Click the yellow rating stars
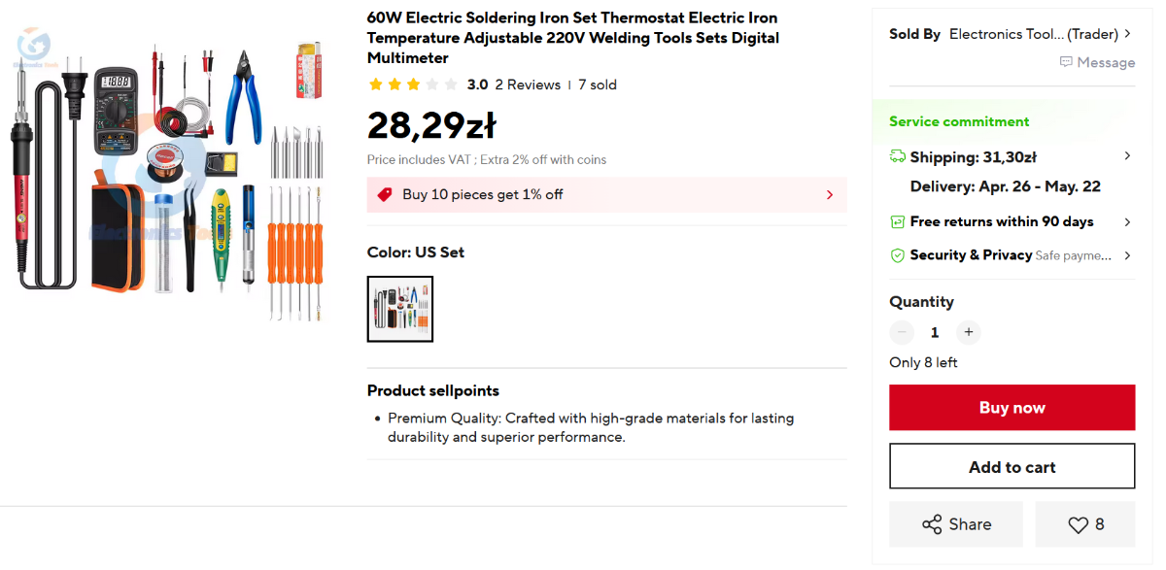Viewport: 1166px width, 570px height. (412, 84)
